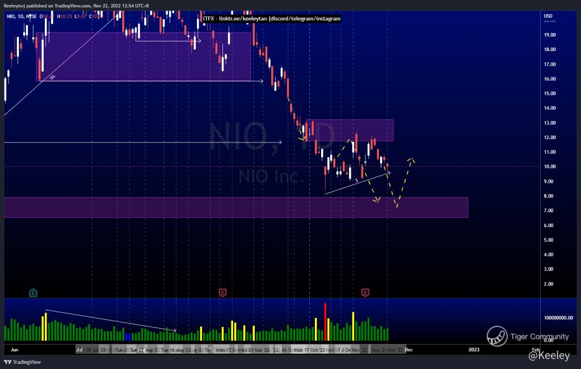Click the 13.00 price axis label
This screenshot has width=581, height=369.
[x=550, y=123]
